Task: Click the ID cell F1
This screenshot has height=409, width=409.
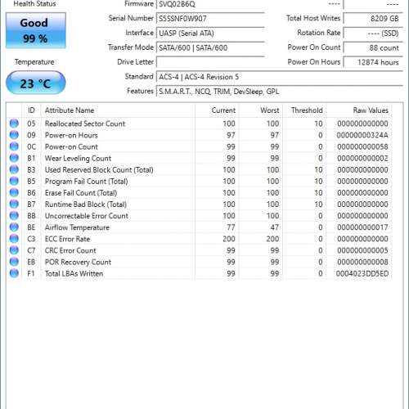Action: tap(31, 273)
